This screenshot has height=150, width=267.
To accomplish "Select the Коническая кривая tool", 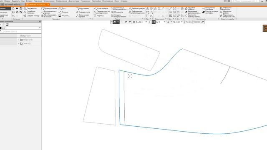I will pos(83,16).
